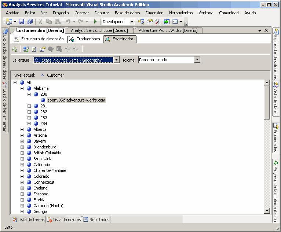
Task: Switch to the Estructura de dimensión tab
Action: [39, 39]
